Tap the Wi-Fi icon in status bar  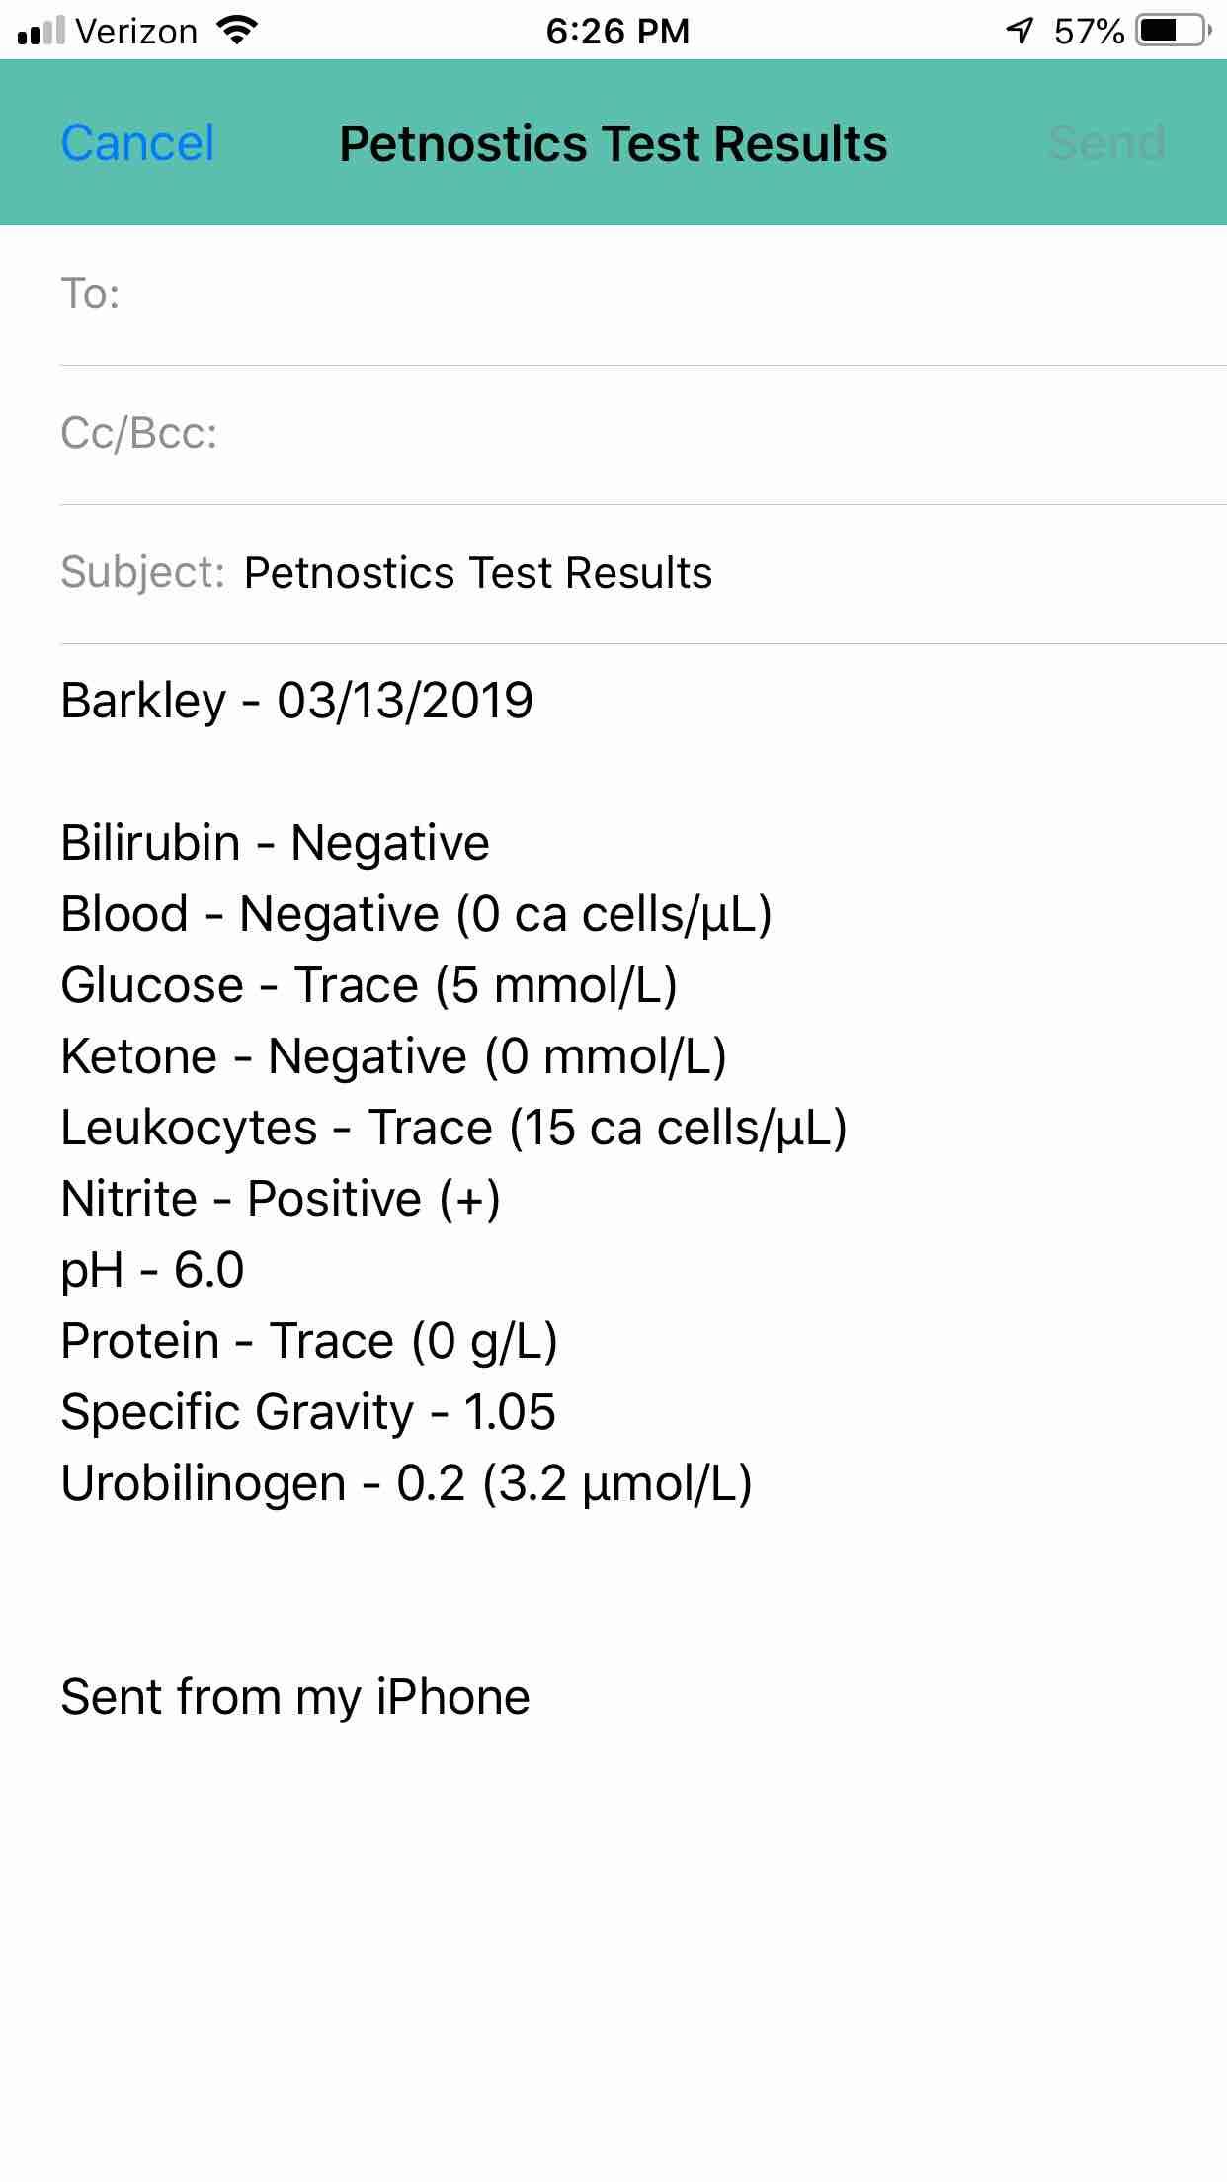pyautogui.click(x=236, y=32)
